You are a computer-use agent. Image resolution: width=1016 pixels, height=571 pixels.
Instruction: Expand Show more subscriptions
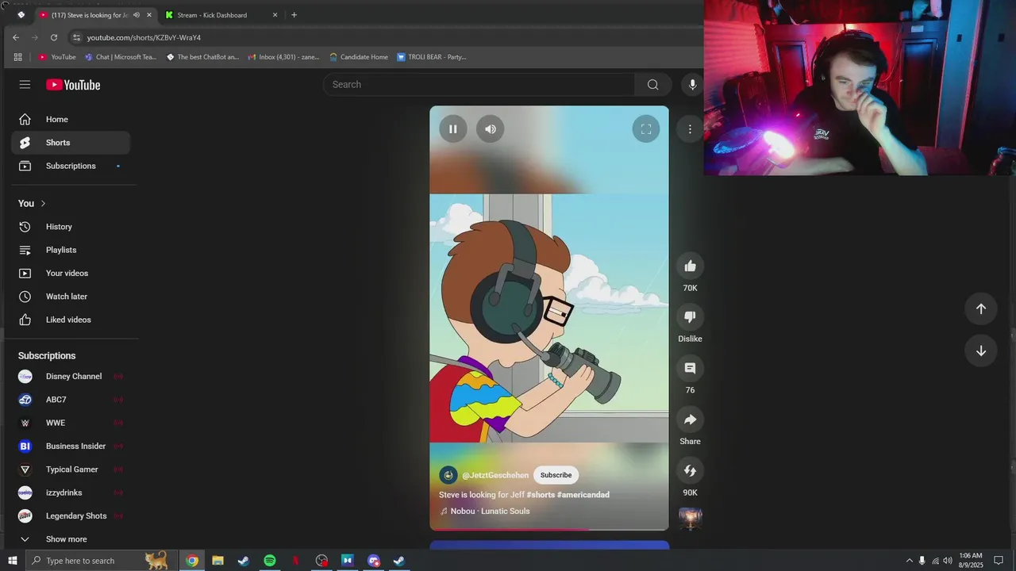click(71, 539)
